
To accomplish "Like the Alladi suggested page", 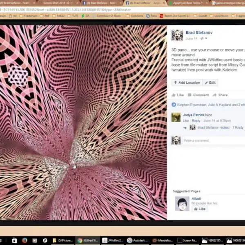I will coord(200,209).
